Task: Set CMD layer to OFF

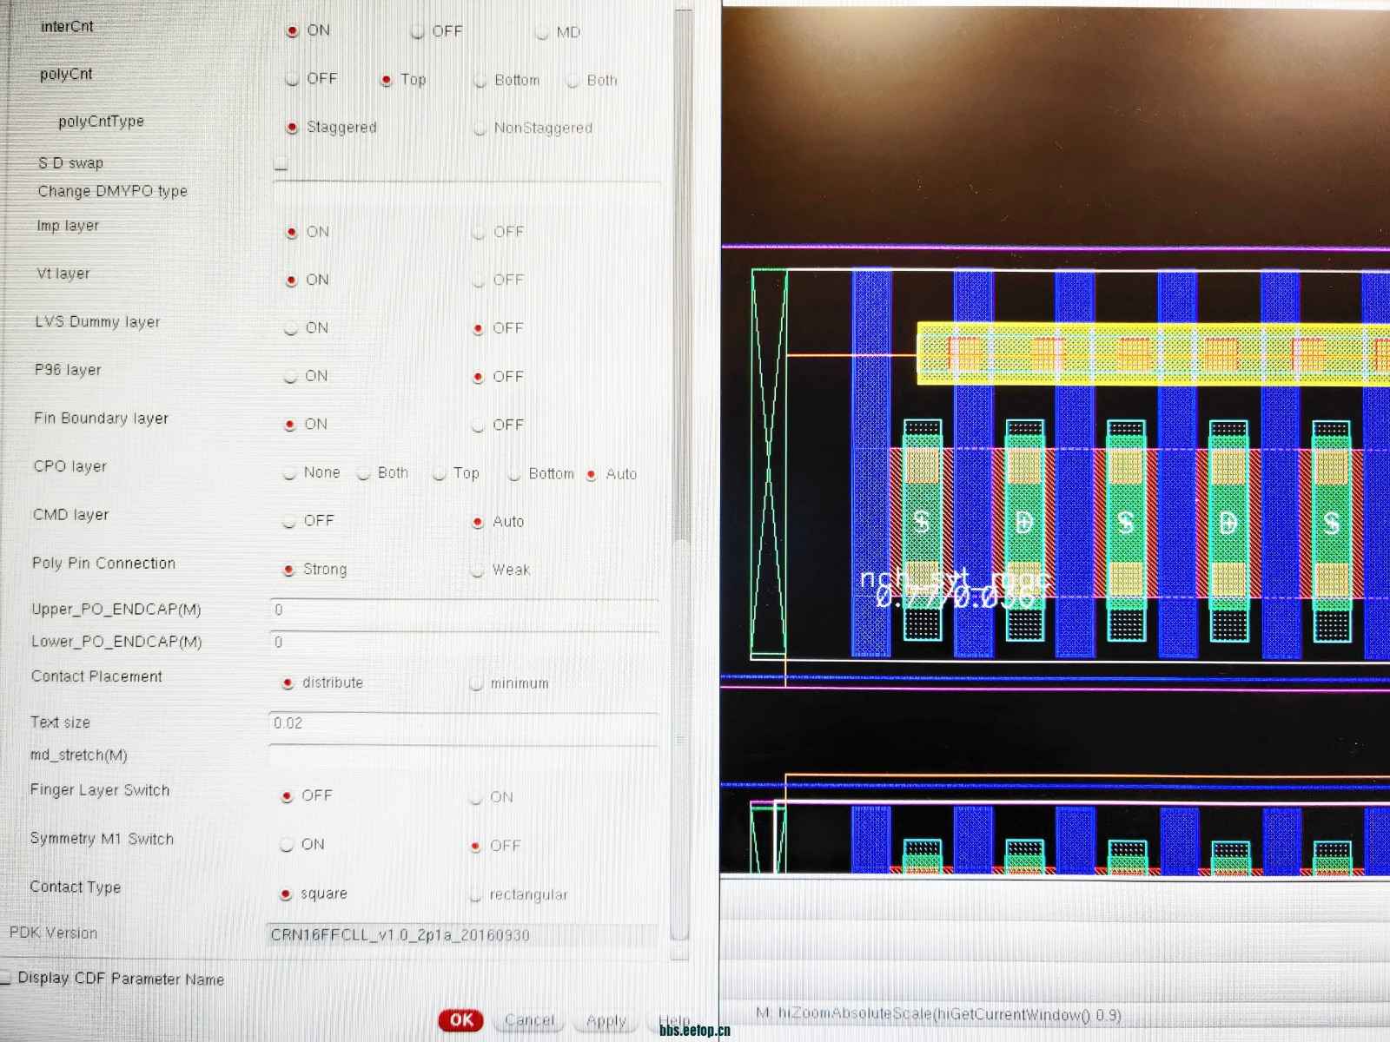Action: tap(289, 521)
